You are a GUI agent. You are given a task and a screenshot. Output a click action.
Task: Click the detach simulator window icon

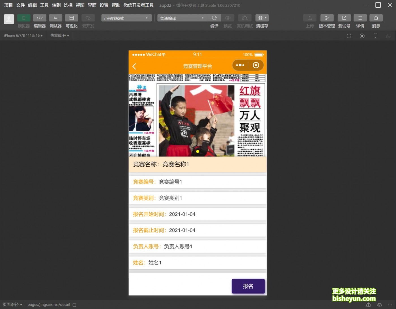[389, 36]
